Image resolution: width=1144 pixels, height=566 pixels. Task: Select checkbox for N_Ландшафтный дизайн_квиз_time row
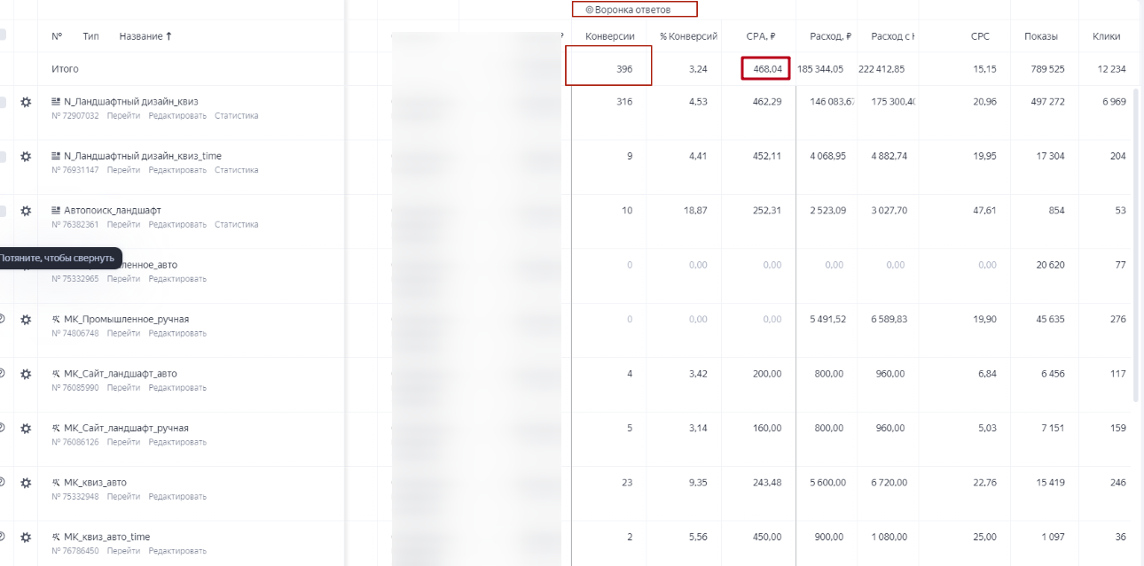2,157
